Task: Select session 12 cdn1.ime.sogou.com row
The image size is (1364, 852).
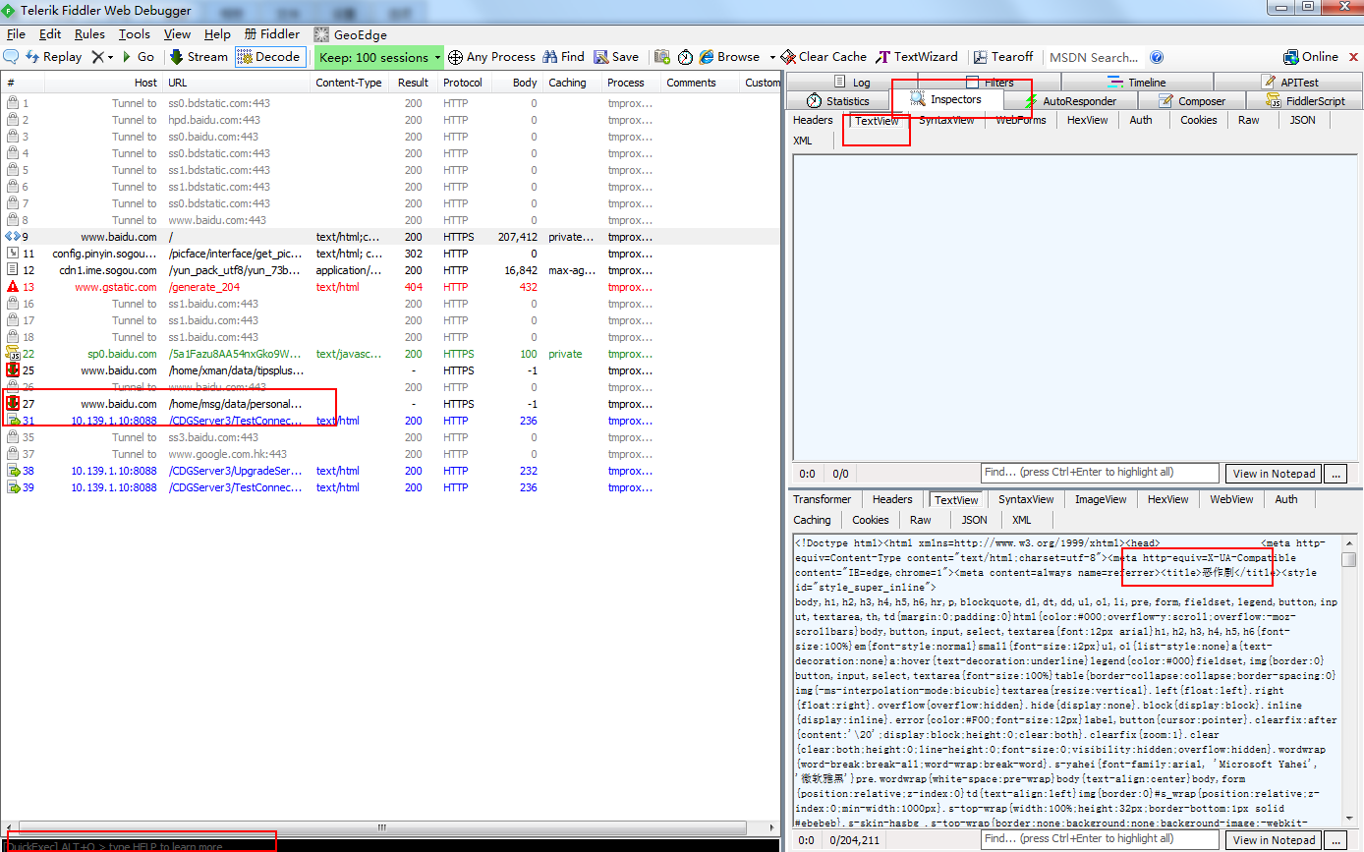Action: [x=391, y=270]
